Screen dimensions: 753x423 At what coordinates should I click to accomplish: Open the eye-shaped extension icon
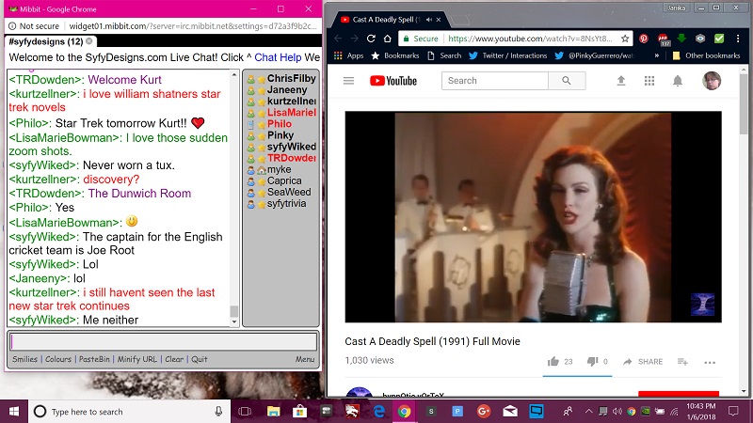pos(700,39)
